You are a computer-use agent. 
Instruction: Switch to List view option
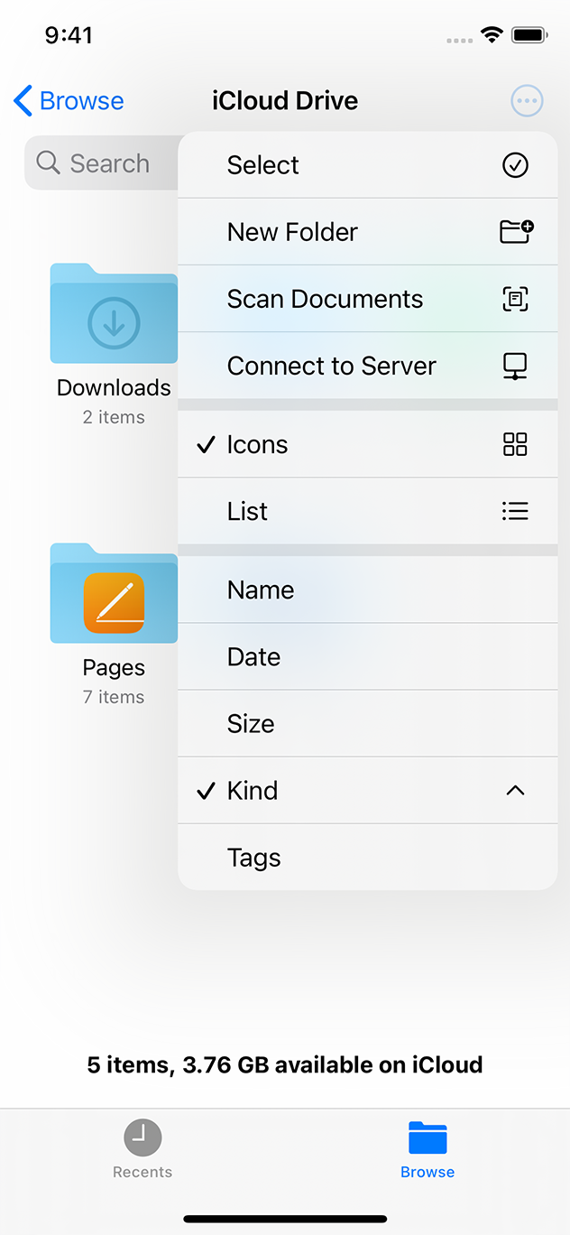(368, 511)
